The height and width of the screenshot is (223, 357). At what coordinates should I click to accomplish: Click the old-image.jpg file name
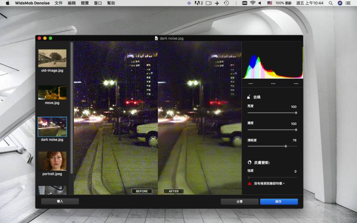[x=52, y=70]
